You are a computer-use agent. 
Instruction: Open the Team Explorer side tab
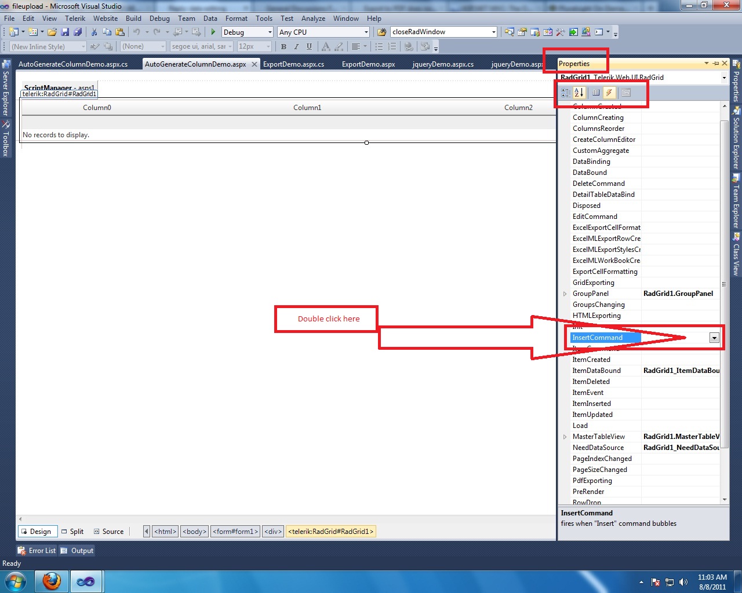(x=736, y=201)
